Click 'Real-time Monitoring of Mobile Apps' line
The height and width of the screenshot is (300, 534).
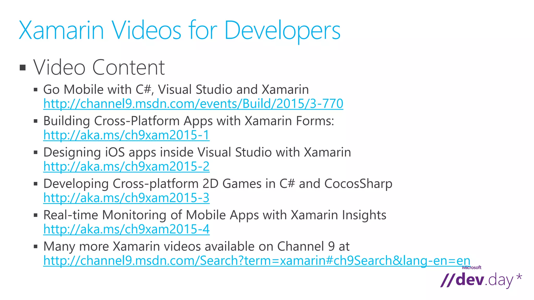pyautogui.click(x=215, y=215)
